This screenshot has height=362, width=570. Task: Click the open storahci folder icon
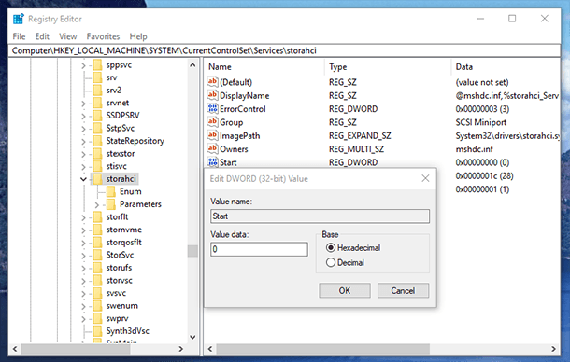point(97,178)
